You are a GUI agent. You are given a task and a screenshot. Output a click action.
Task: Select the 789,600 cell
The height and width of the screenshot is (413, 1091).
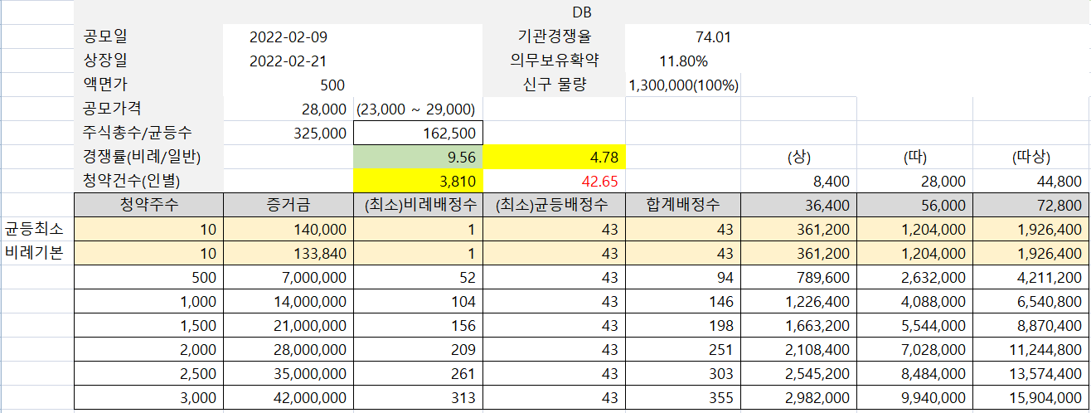click(799, 278)
